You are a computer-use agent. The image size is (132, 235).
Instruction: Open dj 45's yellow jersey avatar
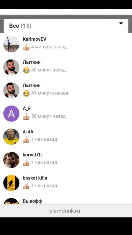pos(11,137)
